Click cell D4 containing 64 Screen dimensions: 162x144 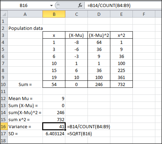[x=99, y=42]
